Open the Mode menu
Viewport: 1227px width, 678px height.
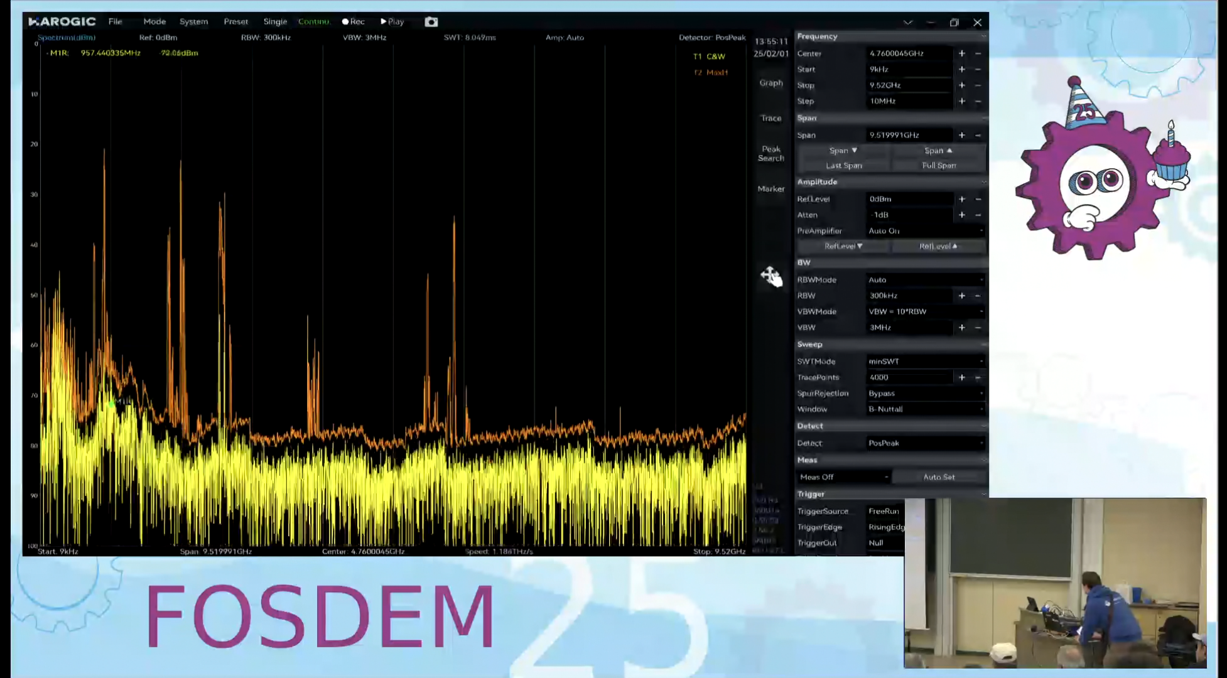point(154,21)
